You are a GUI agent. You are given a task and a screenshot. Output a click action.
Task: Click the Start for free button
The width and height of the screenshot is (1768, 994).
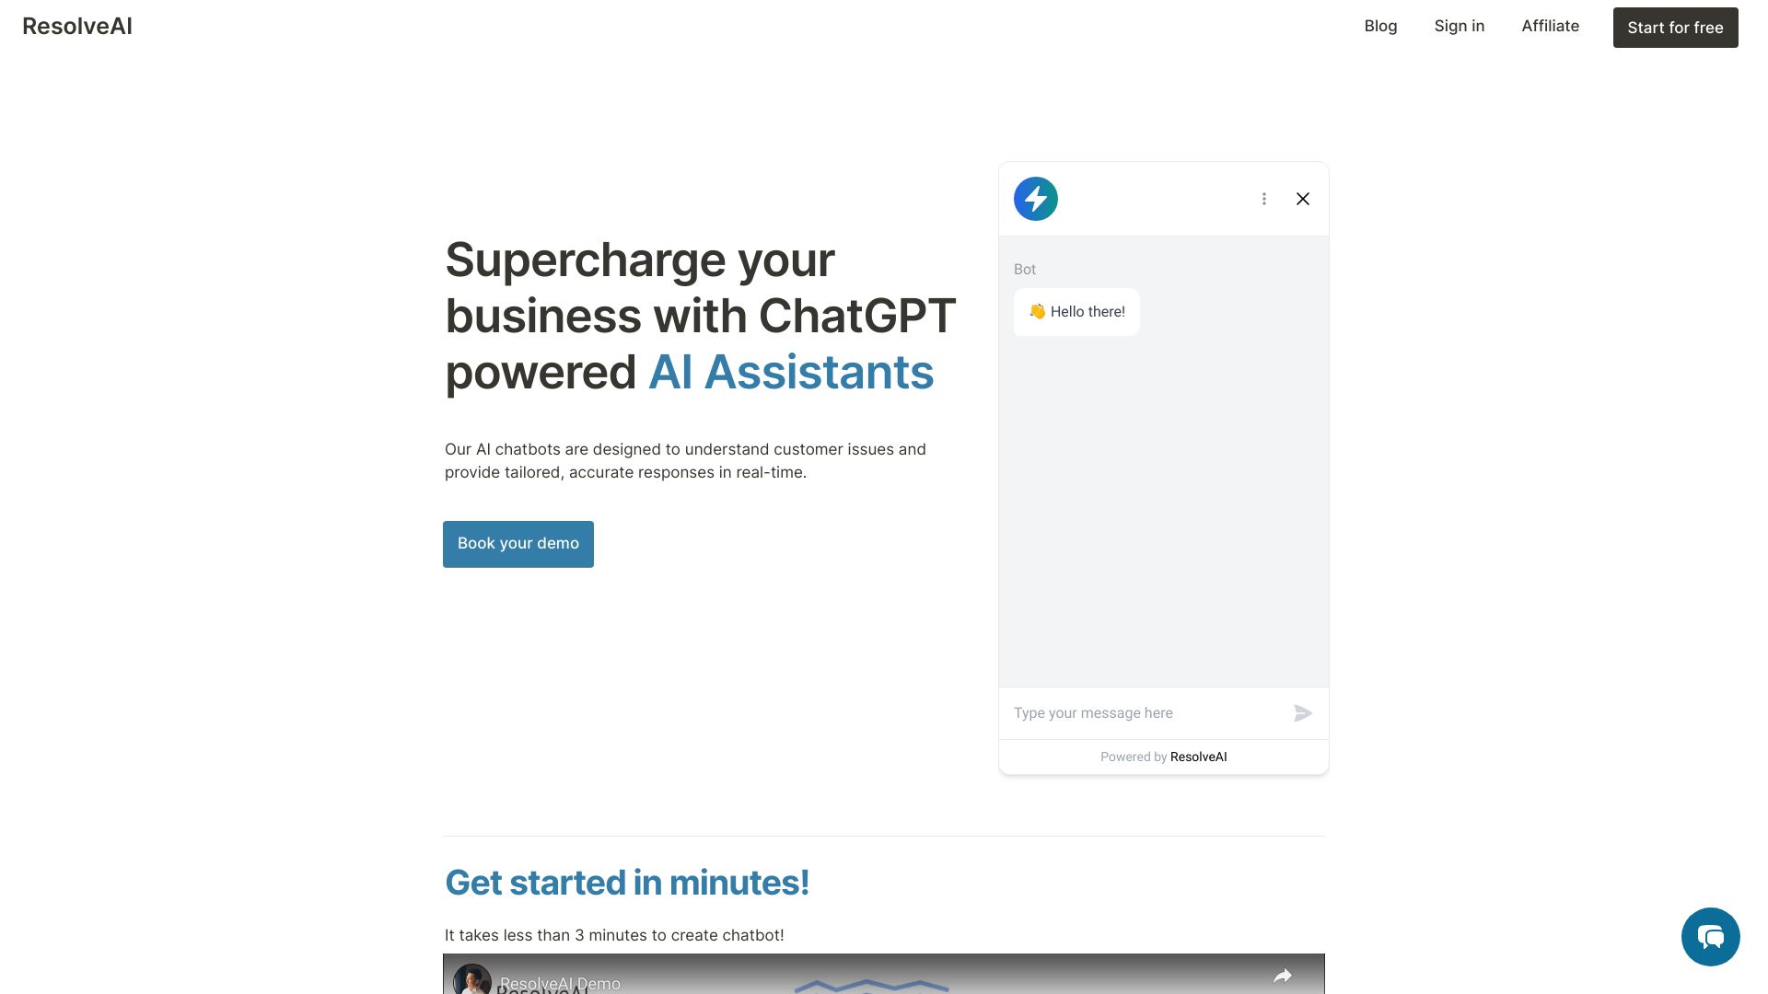(1676, 27)
